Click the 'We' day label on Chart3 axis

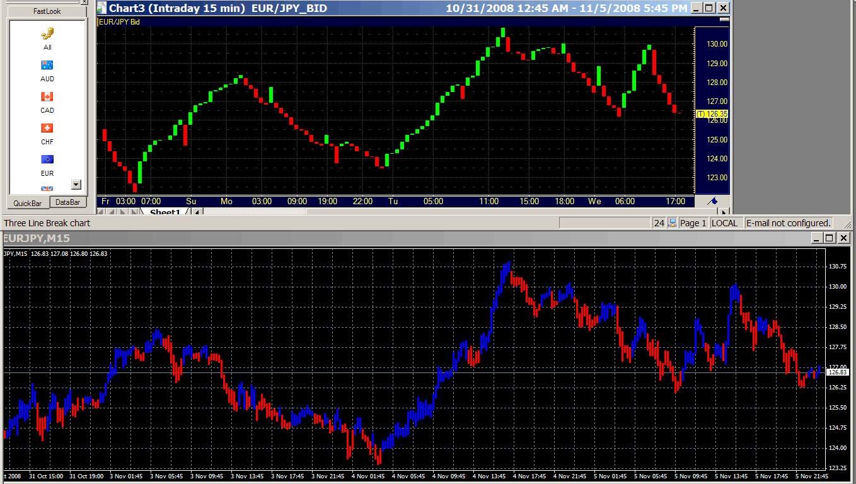[594, 201]
